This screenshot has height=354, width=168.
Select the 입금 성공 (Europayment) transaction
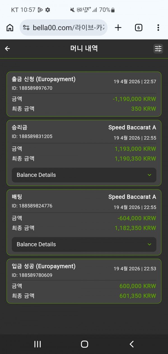click(x=44, y=266)
